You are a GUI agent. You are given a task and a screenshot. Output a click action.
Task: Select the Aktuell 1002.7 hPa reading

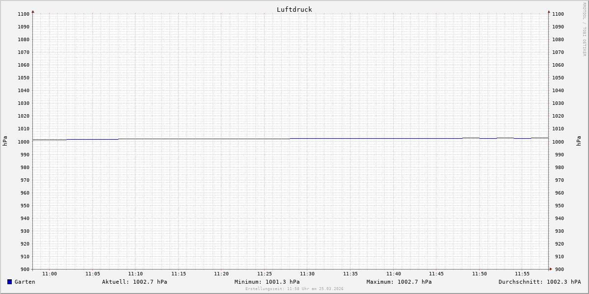tap(134, 282)
